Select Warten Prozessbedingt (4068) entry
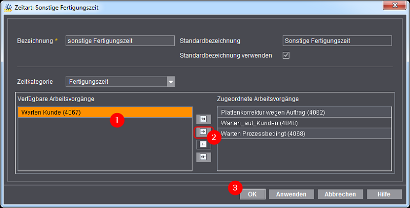Screen dimensions: 410x208 (304, 134)
